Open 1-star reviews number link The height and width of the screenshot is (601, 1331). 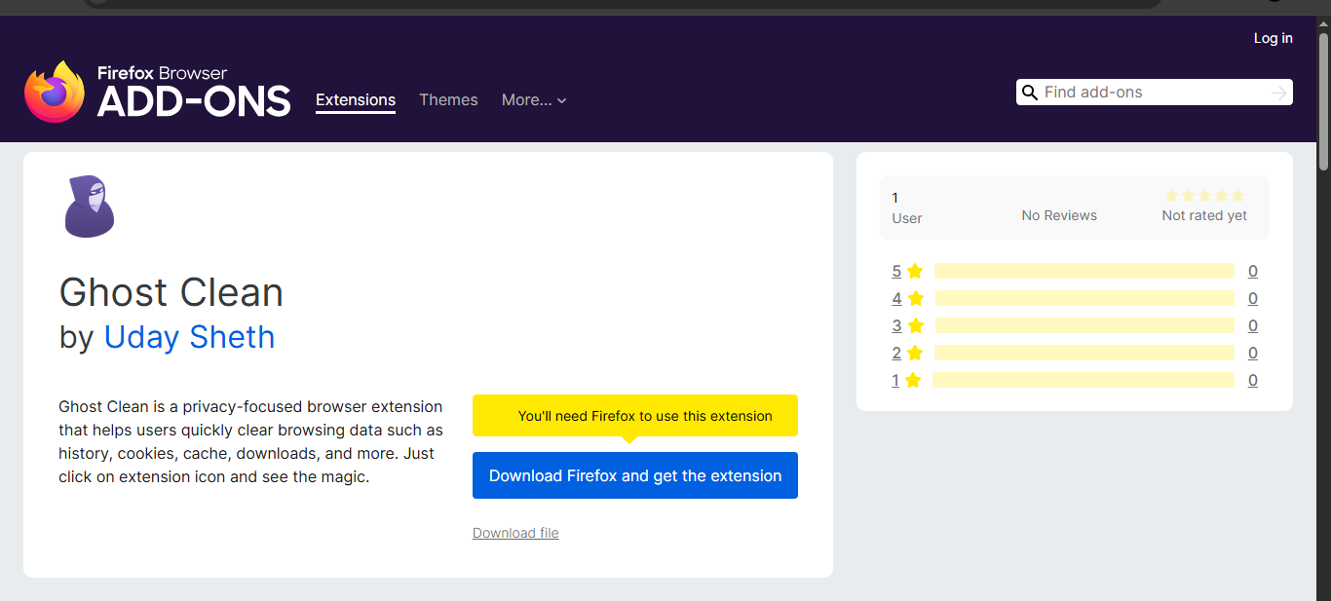click(x=895, y=381)
